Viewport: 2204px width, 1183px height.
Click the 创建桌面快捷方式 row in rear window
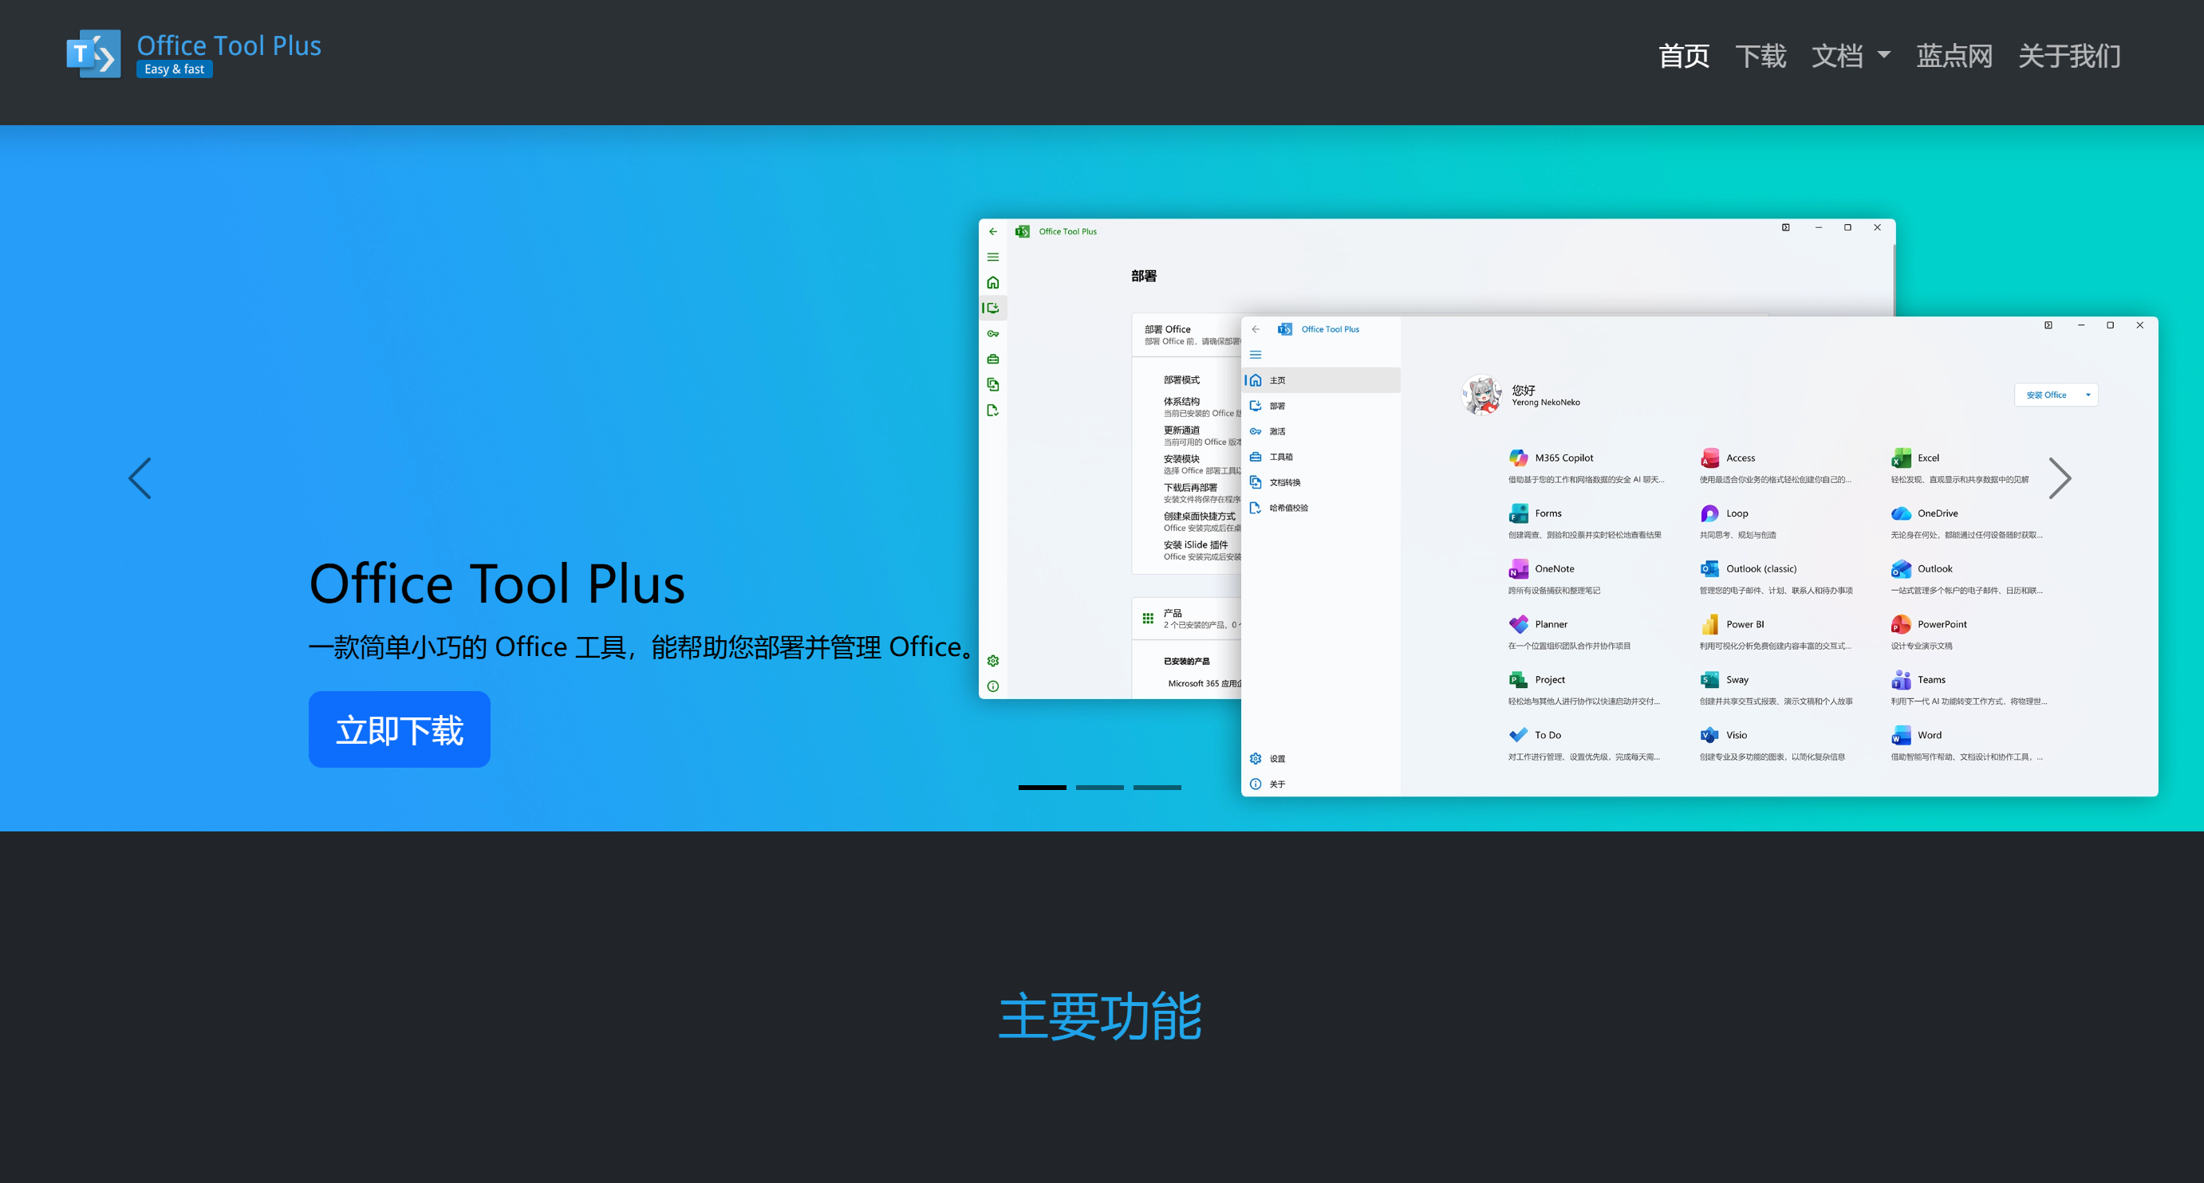click(x=1201, y=522)
